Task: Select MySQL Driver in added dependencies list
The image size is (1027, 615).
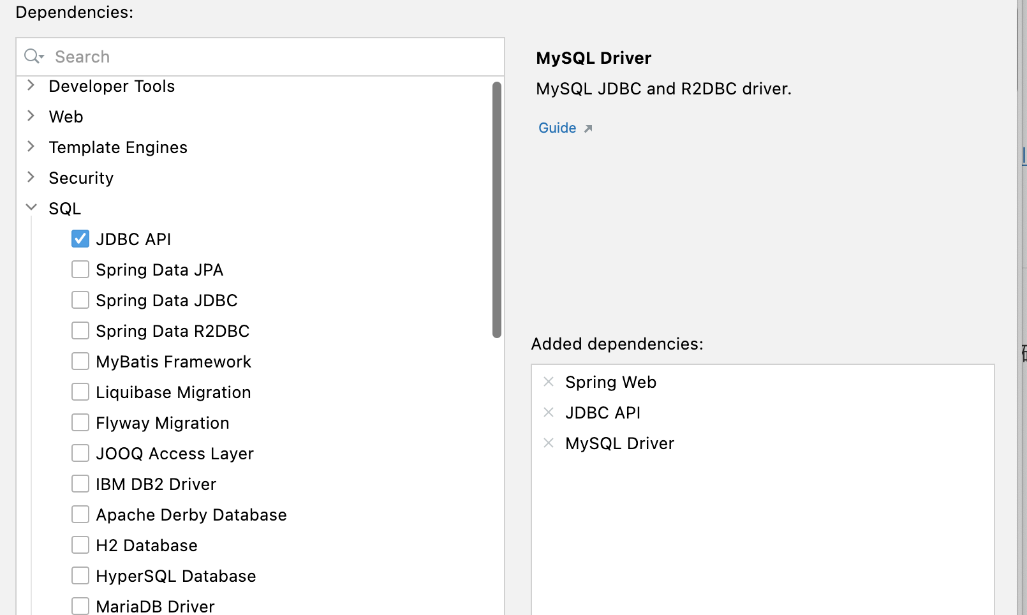Action: [619, 443]
